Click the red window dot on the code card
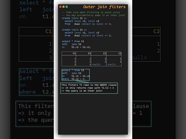Image resolution: width=186 pixels, height=139 pixels. coord(60,7)
